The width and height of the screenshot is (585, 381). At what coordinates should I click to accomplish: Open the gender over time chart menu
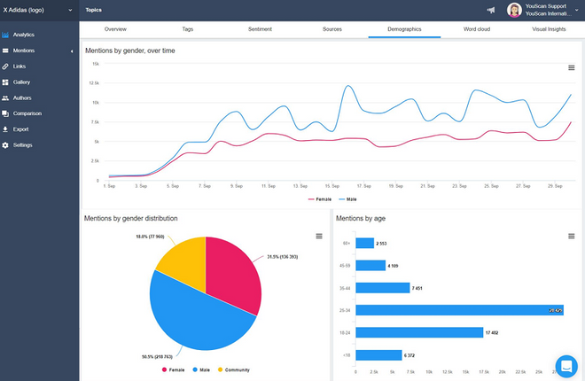click(x=571, y=68)
